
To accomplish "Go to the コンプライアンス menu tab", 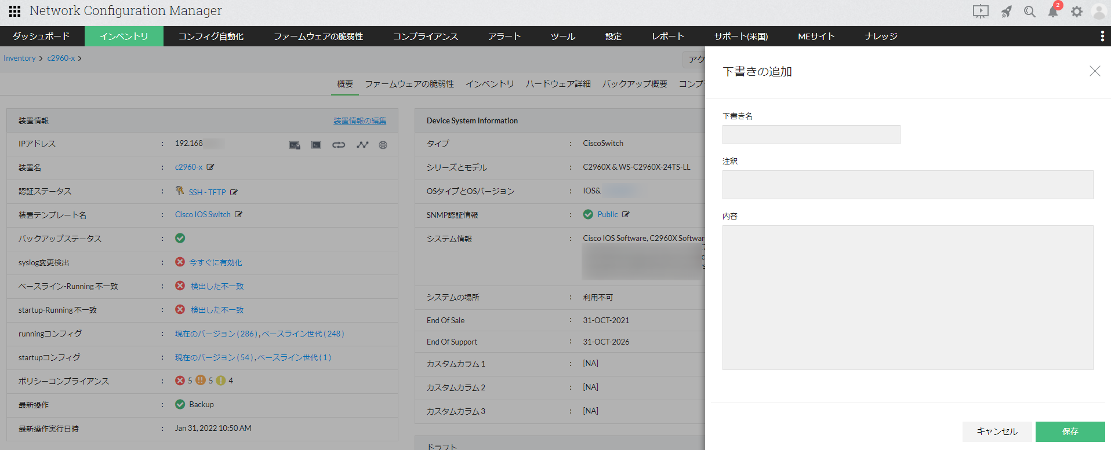I will [425, 36].
